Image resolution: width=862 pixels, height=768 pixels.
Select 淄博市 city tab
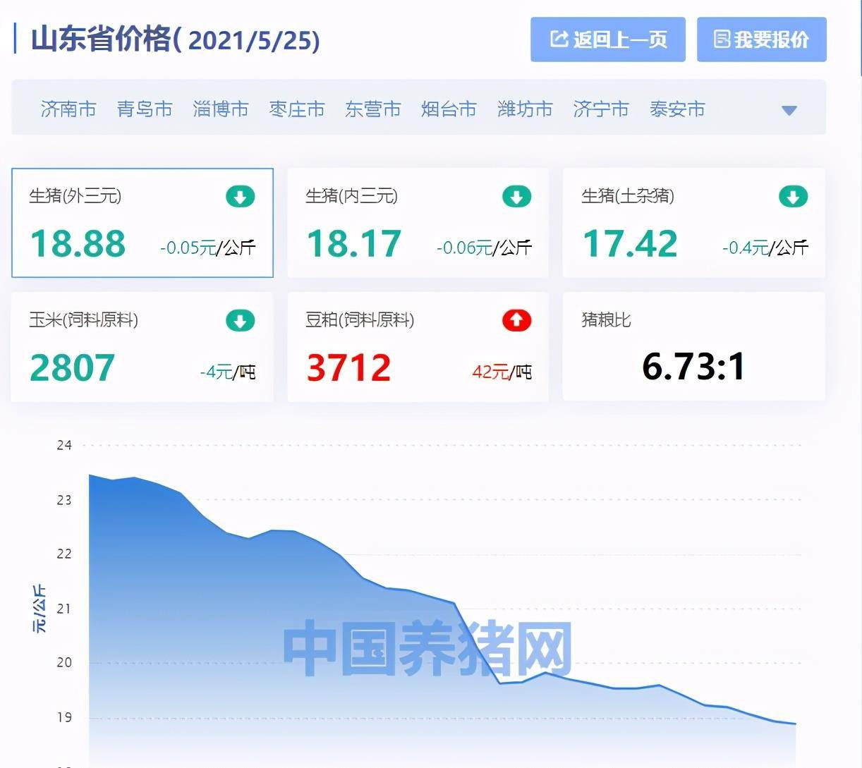(221, 109)
